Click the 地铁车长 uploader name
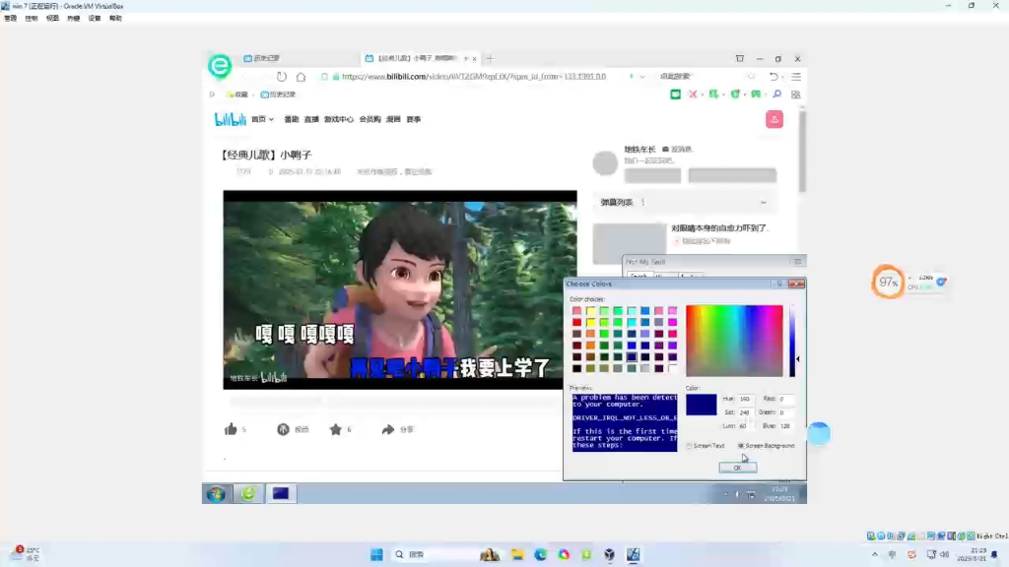This screenshot has height=567, width=1009. pyautogui.click(x=639, y=150)
